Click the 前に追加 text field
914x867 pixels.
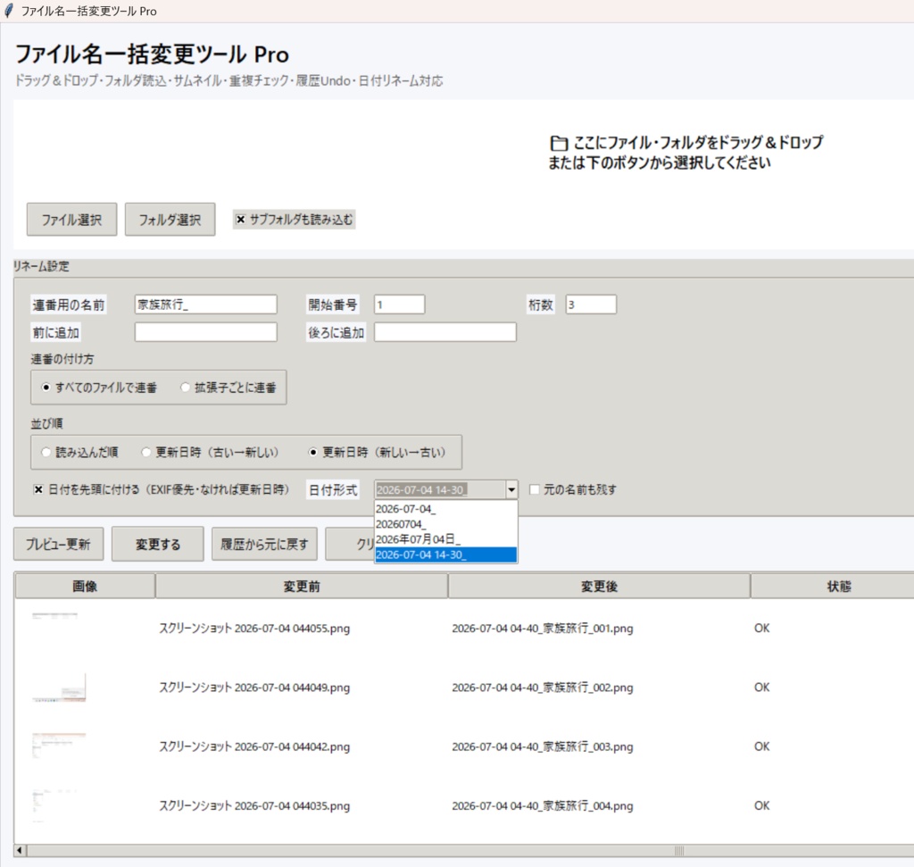pyautogui.click(x=206, y=332)
